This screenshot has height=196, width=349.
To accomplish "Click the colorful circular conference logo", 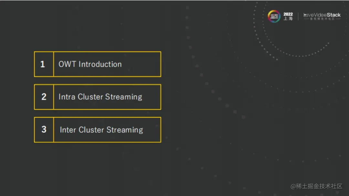I will 274,16.
